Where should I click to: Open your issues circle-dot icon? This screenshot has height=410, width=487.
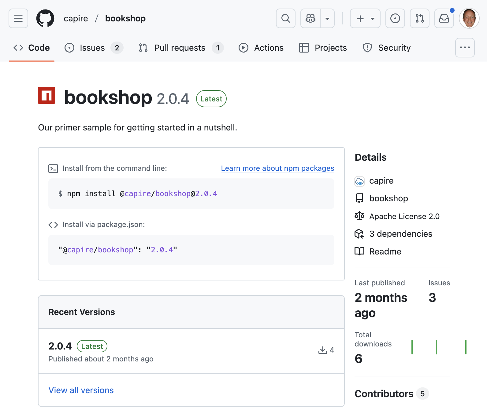pos(395,18)
